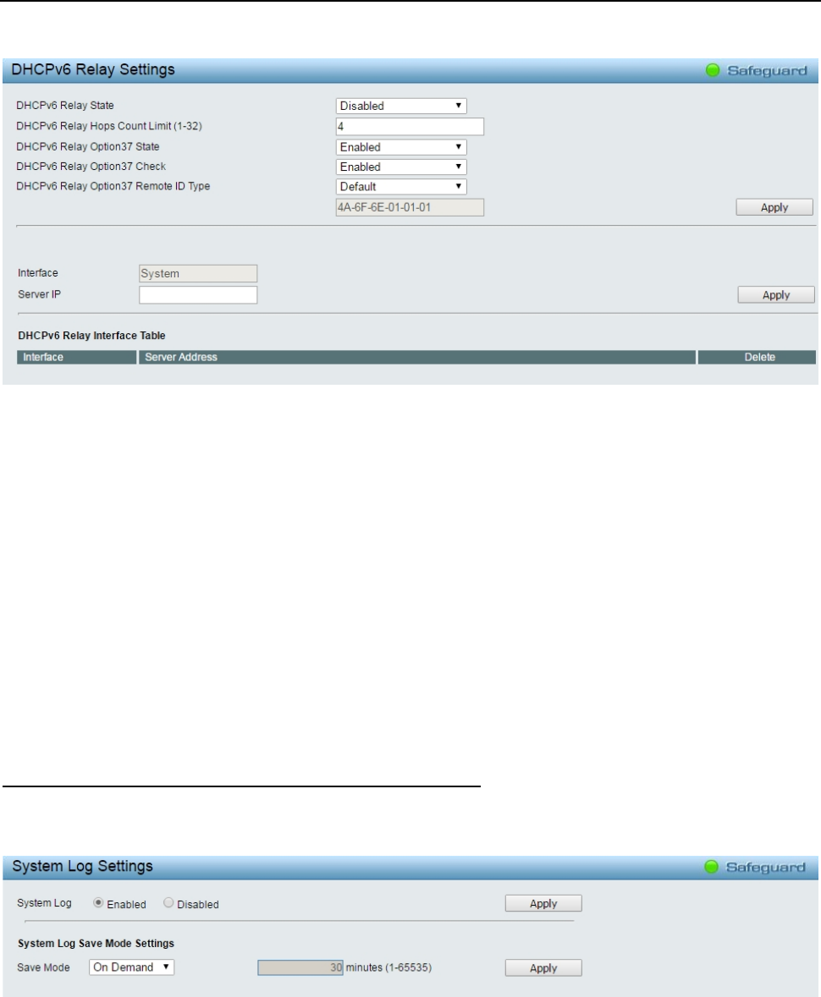Click the minutes (1-65535) label
Screen dimensions: 821x997
point(388,967)
